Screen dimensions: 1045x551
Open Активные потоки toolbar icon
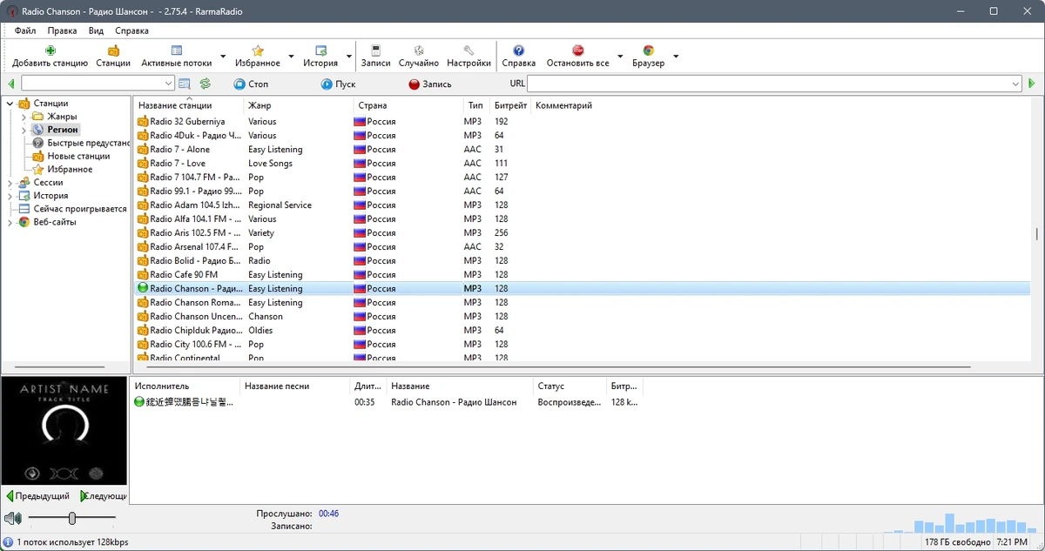[177, 50]
